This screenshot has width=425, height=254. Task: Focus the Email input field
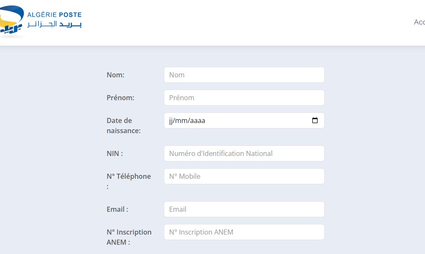pyautogui.click(x=244, y=209)
